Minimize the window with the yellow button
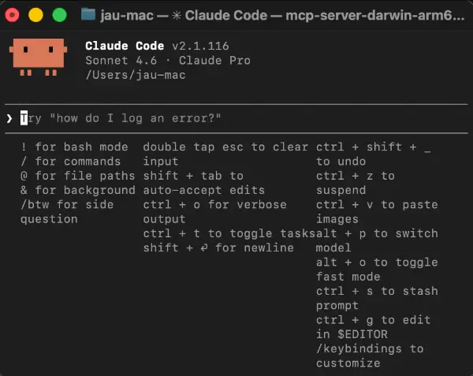The image size is (473, 376). [x=35, y=15]
